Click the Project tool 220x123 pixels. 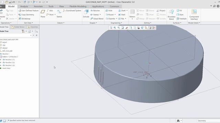[161, 11]
